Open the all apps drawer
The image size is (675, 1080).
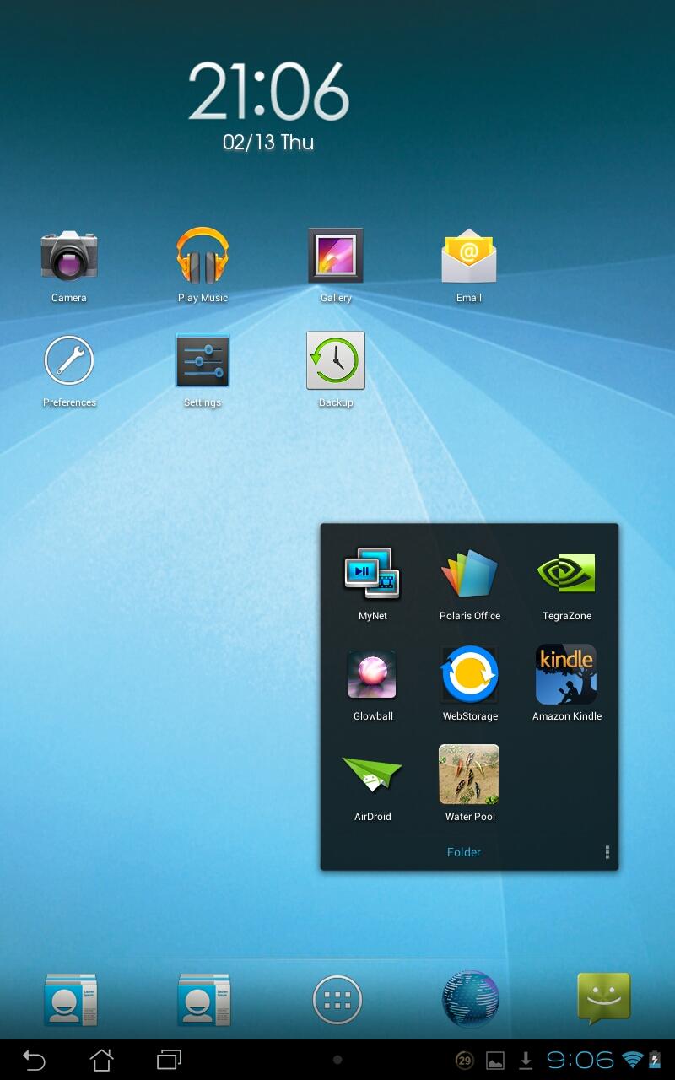tap(337, 1000)
